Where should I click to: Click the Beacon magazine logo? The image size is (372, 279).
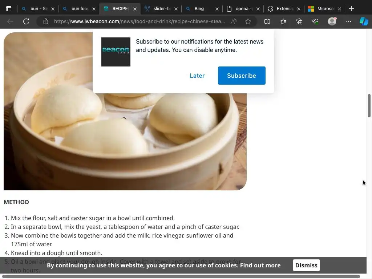coord(116,52)
